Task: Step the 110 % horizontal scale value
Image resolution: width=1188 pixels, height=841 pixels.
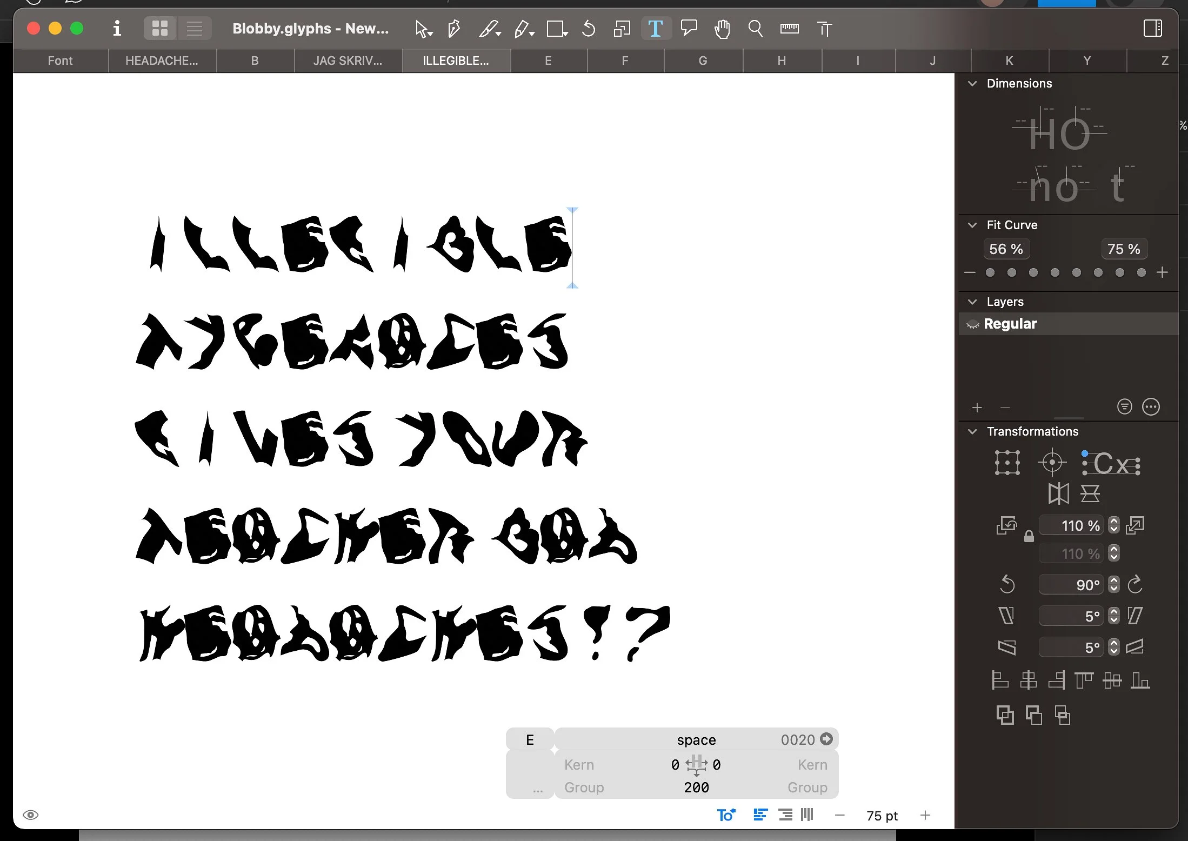Action: [1113, 525]
